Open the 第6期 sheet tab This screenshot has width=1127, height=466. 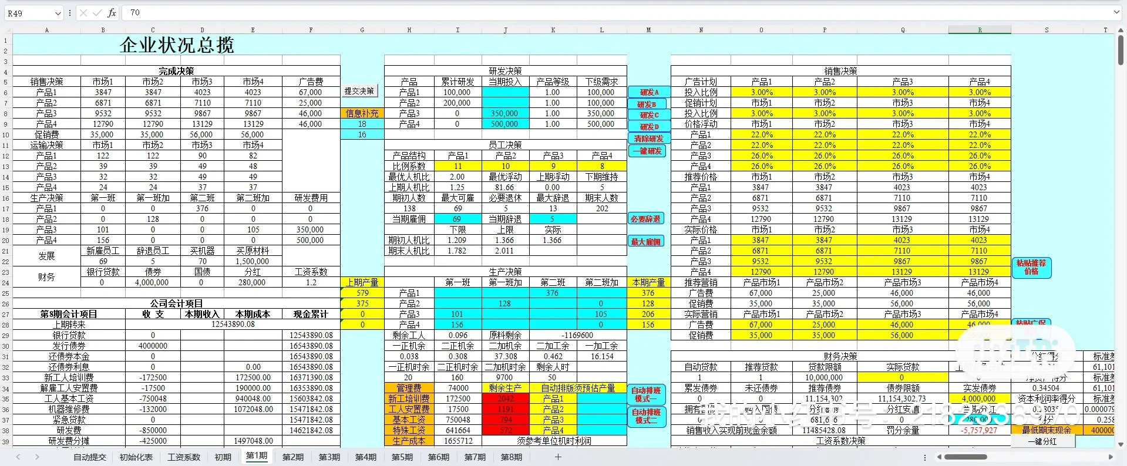coord(438,457)
